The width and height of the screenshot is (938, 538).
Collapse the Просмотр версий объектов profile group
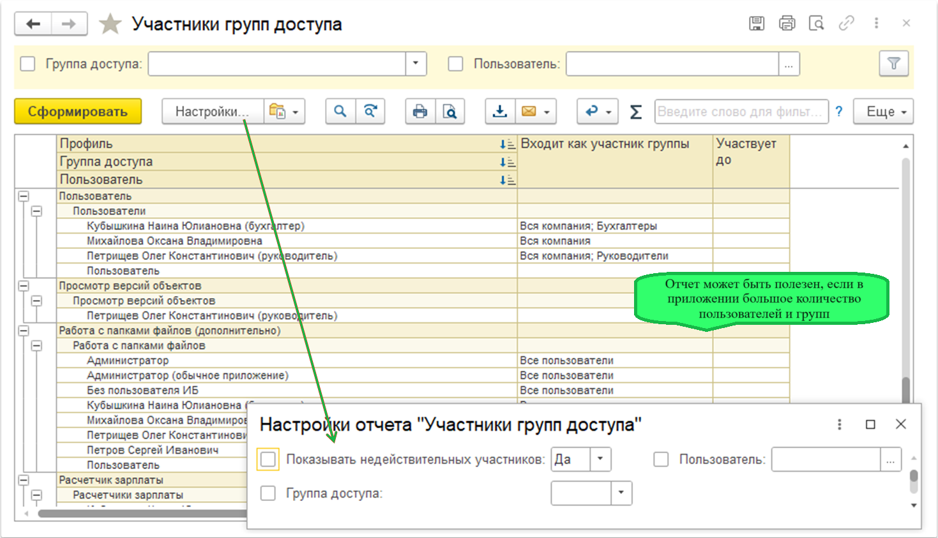pos(24,286)
